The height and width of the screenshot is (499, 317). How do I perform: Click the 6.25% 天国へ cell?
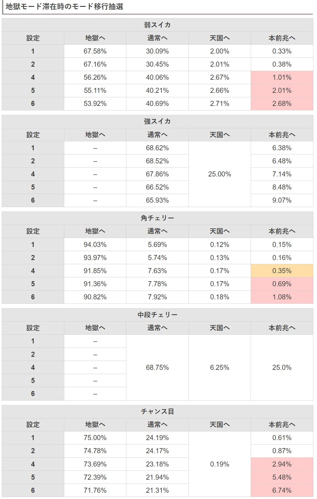coord(220,367)
